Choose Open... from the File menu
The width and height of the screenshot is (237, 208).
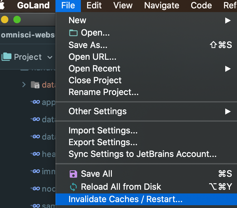146,32
